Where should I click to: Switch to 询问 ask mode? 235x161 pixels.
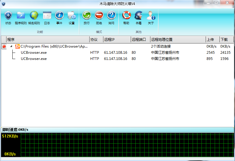point(111,18)
